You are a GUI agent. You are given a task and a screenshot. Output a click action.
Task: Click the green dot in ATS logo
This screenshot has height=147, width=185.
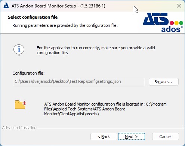181,23
